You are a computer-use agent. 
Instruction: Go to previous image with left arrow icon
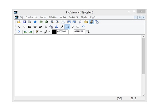pyautogui.click(x=69, y=22)
